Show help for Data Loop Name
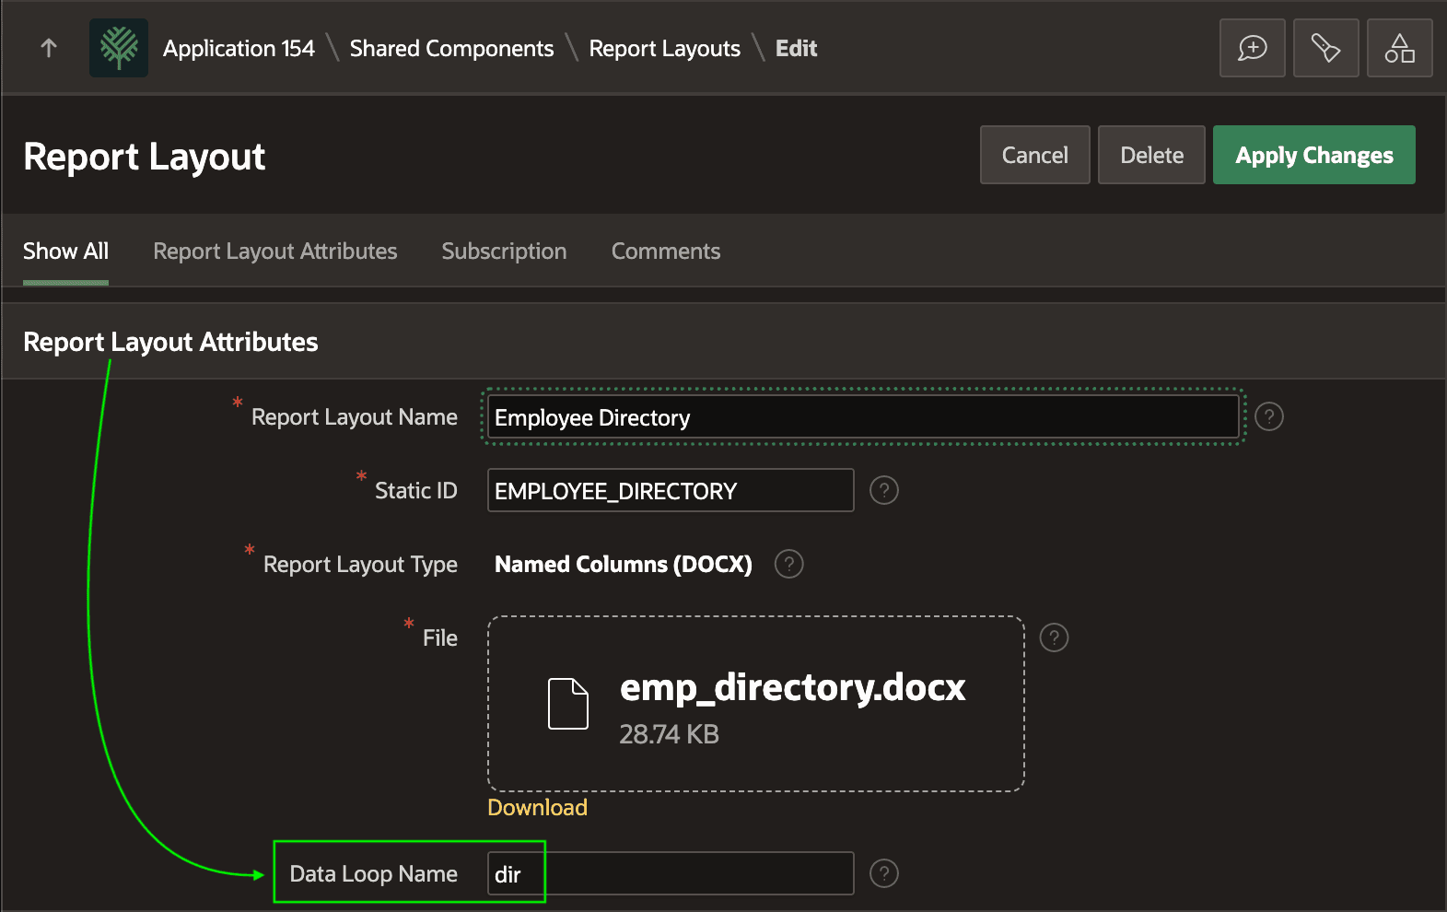Viewport: 1447px width, 912px height. click(884, 873)
